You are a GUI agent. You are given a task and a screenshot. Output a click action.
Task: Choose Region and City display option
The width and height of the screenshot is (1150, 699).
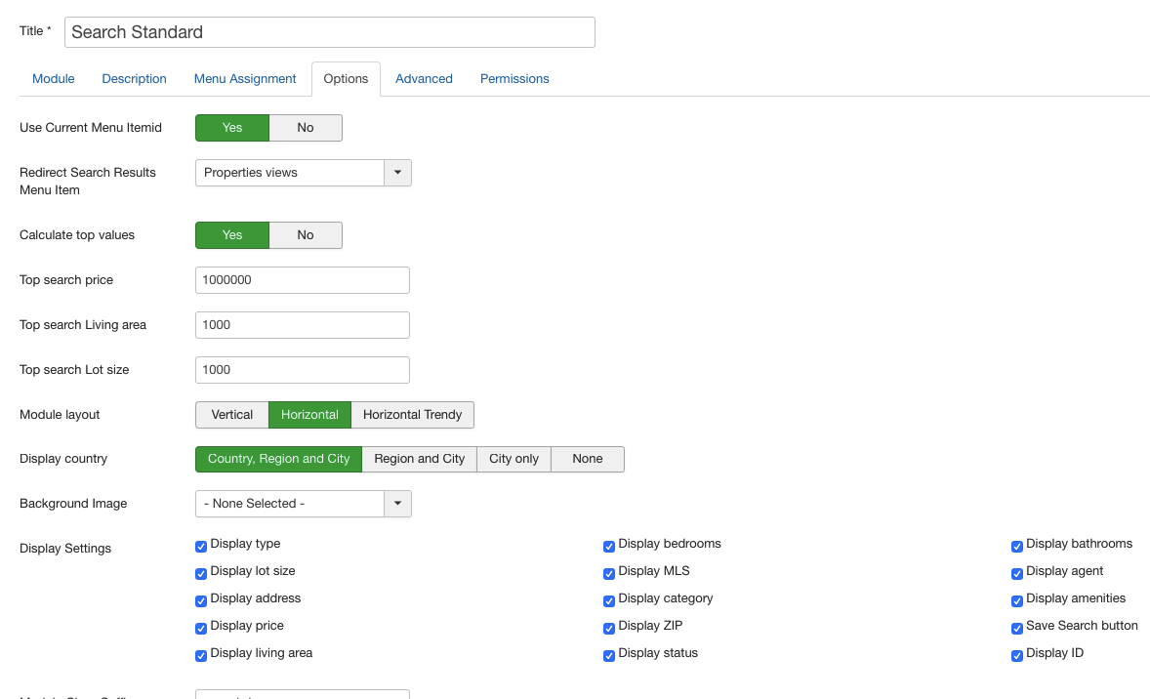coord(419,459)
